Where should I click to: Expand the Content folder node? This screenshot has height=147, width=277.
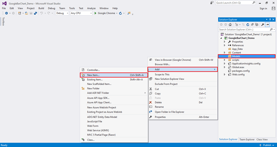(x=225, y=53)
